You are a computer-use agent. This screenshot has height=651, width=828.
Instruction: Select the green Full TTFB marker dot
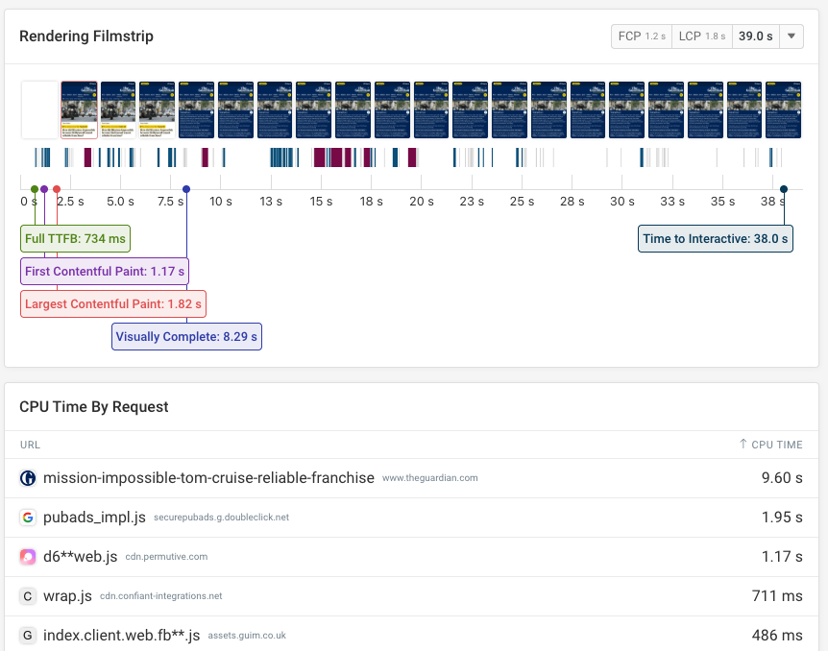(34, 188)
